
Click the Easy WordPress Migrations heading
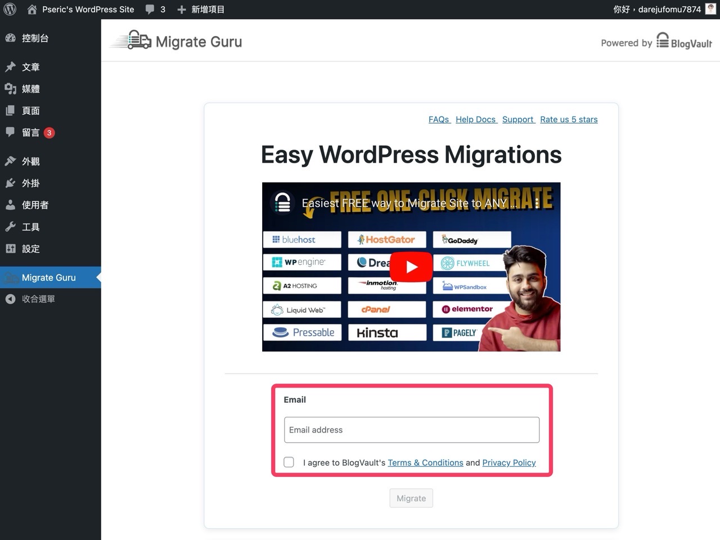click(x=411, y=155)
